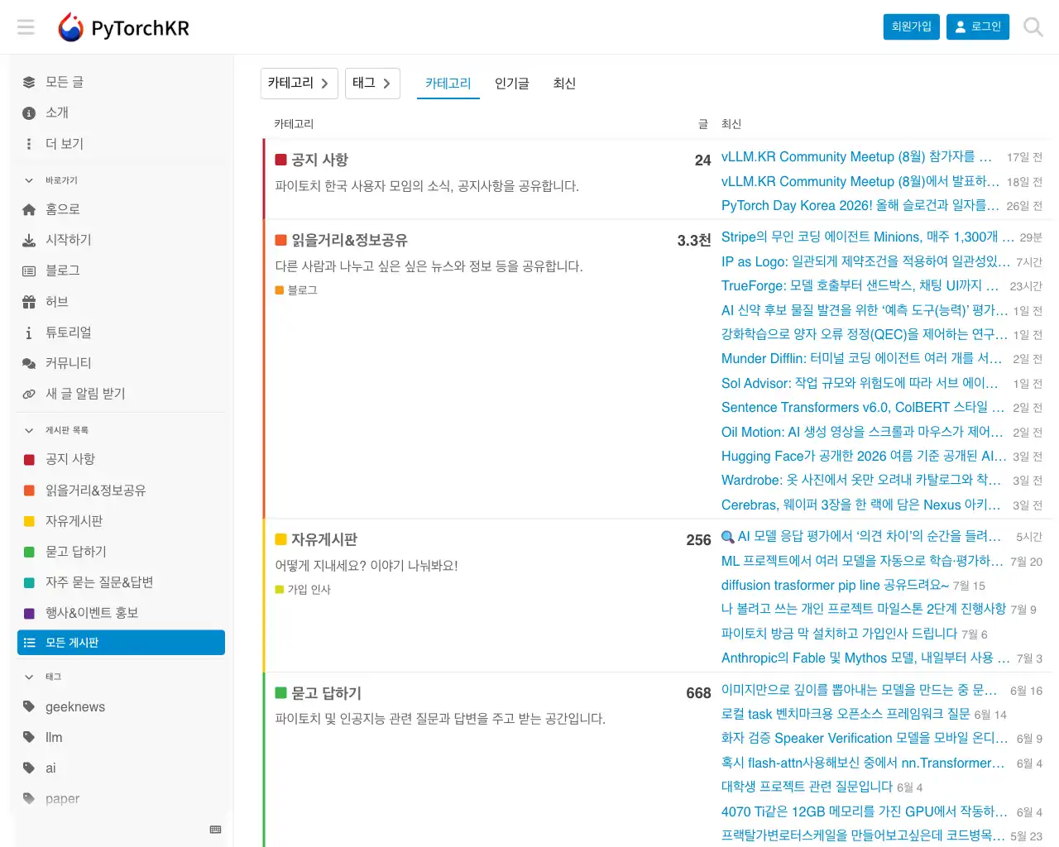Open the 묻고 답하기 category heading

pyautogui.click(x=326, y=693)
